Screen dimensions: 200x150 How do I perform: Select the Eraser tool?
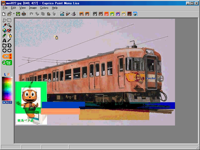4,30
